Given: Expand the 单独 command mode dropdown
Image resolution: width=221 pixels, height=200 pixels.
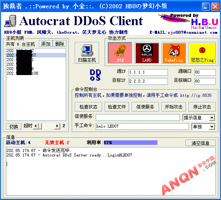Looking at the screenshot, I should [x=212, y=127].
